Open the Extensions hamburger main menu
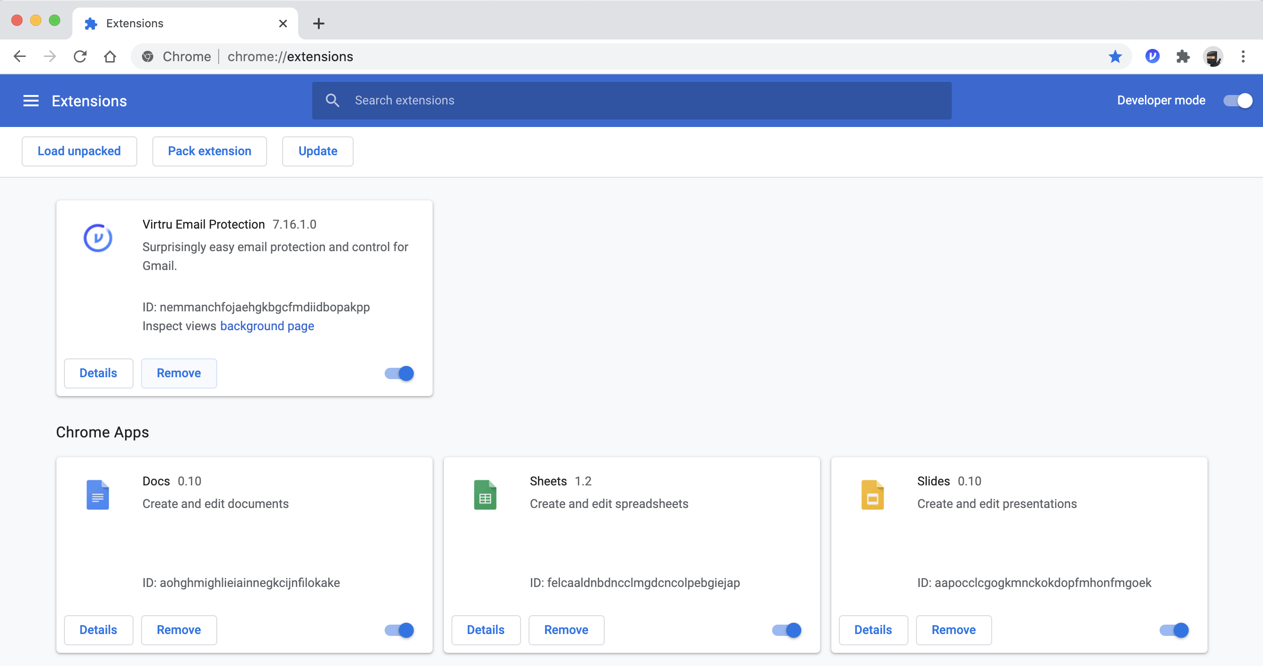The width and height of the screenshot is (1263, 666). [31, 101]
